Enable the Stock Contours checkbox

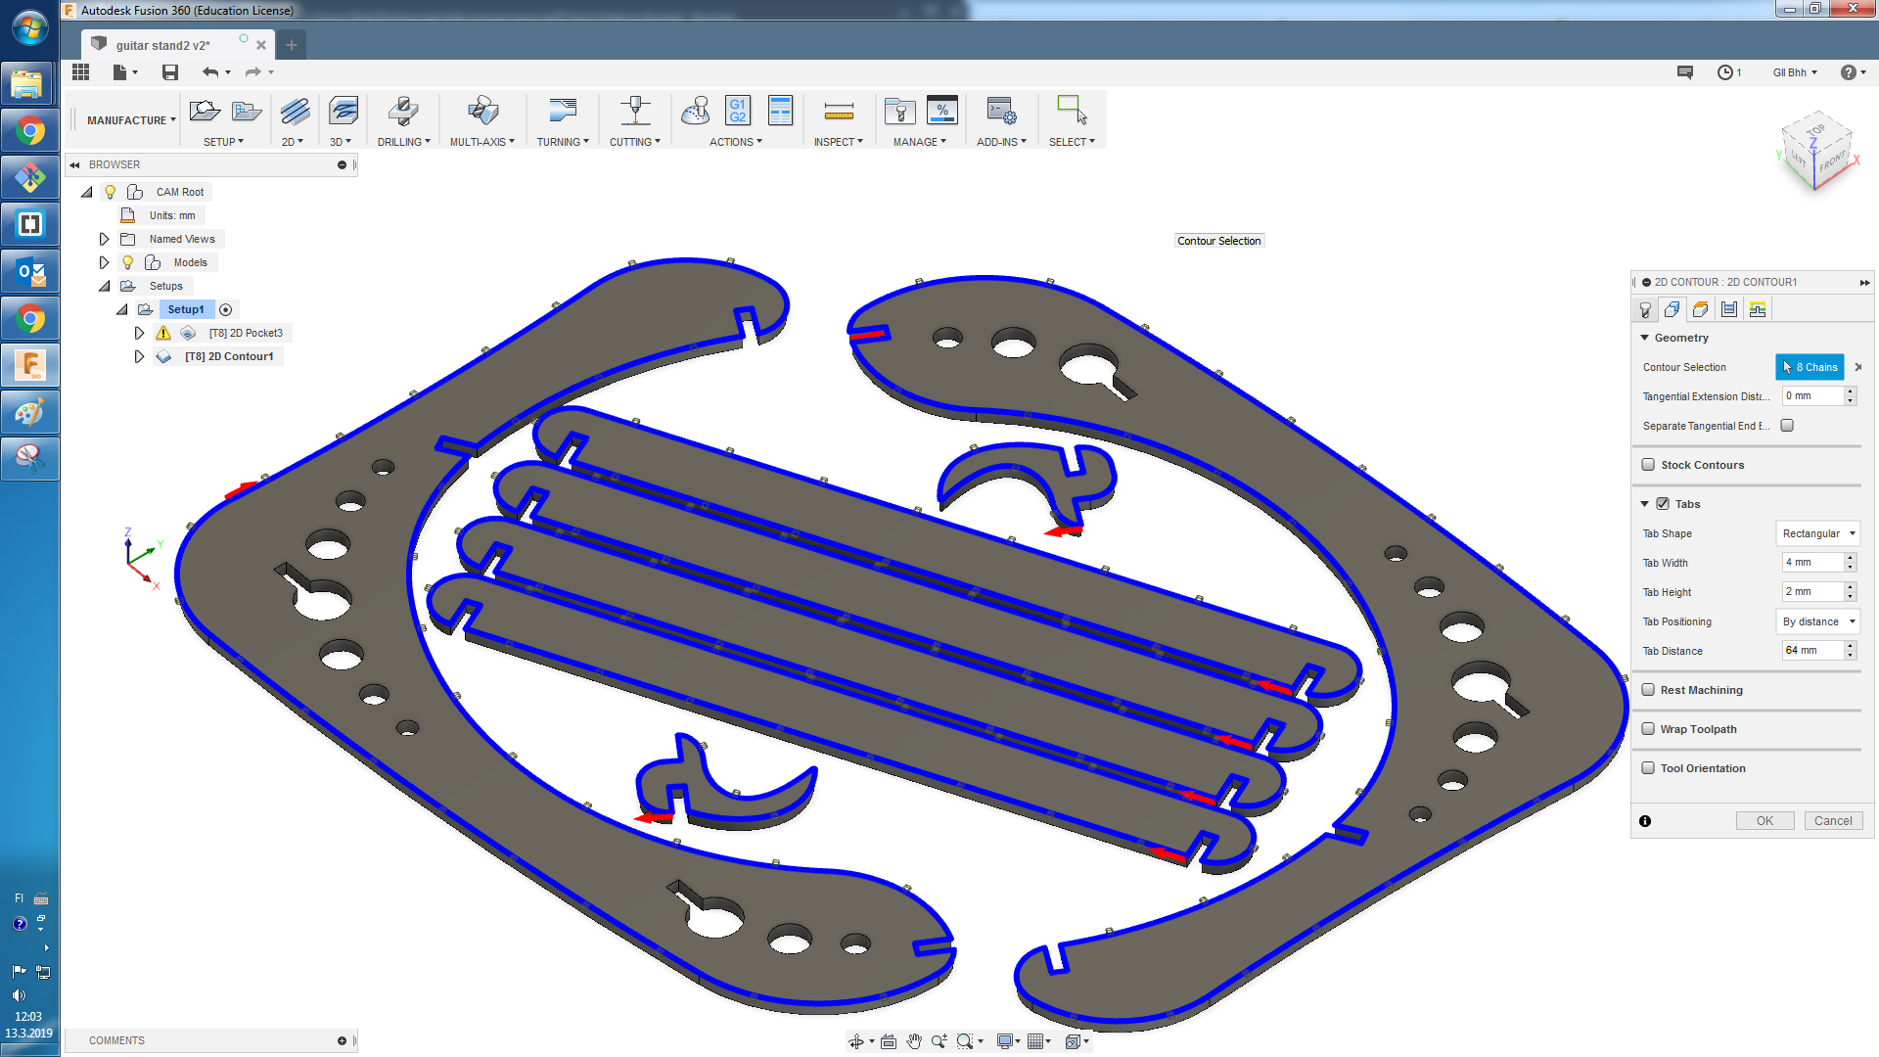tap(1649, 465)
